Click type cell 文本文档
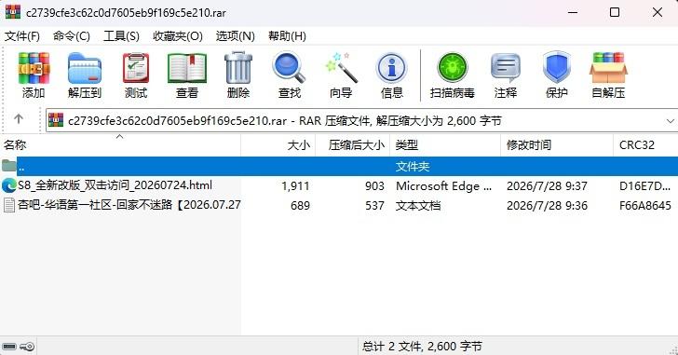Image resolution: width=678 pixels, height=355 pixels. [417, 205]
